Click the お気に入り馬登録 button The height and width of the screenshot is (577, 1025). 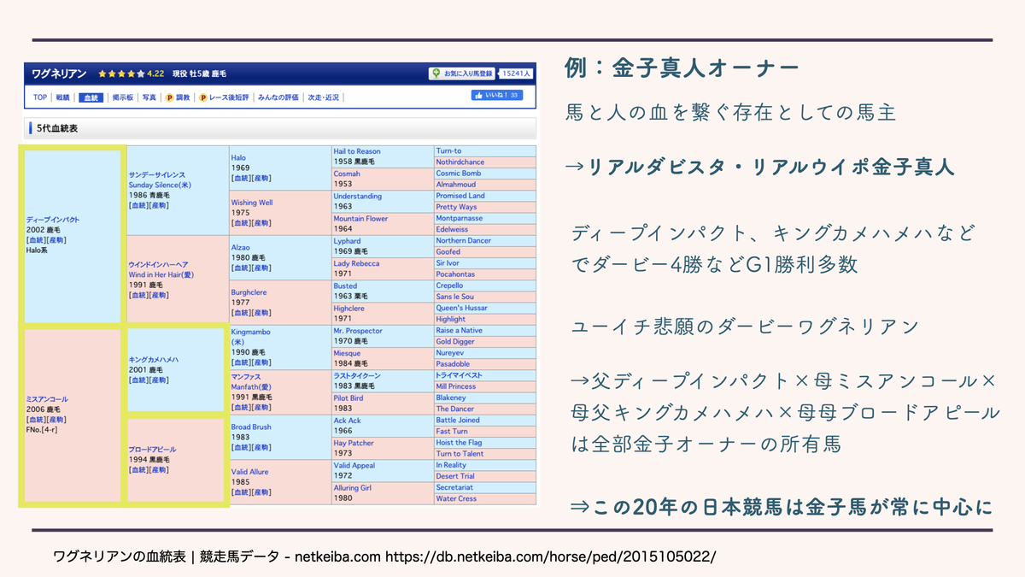462,74
